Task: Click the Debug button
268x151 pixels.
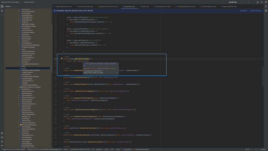Action: tap(245, 2)
